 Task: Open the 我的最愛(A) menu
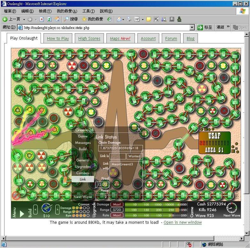coord(67,11)
